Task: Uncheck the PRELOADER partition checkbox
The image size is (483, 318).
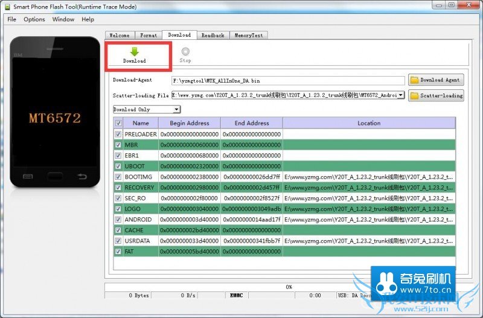Action: pos(118,134)
